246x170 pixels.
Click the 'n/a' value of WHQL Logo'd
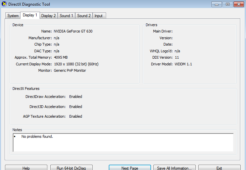click(x=177, y=51)
